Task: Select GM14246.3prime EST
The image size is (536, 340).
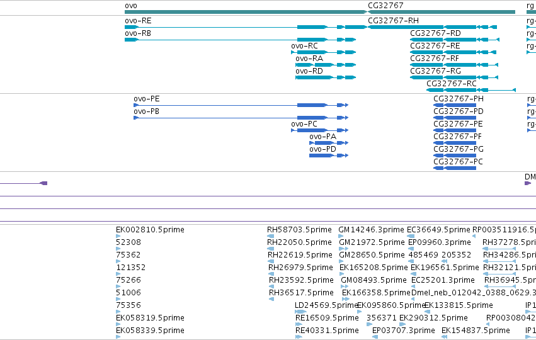Action: point(371,230)
